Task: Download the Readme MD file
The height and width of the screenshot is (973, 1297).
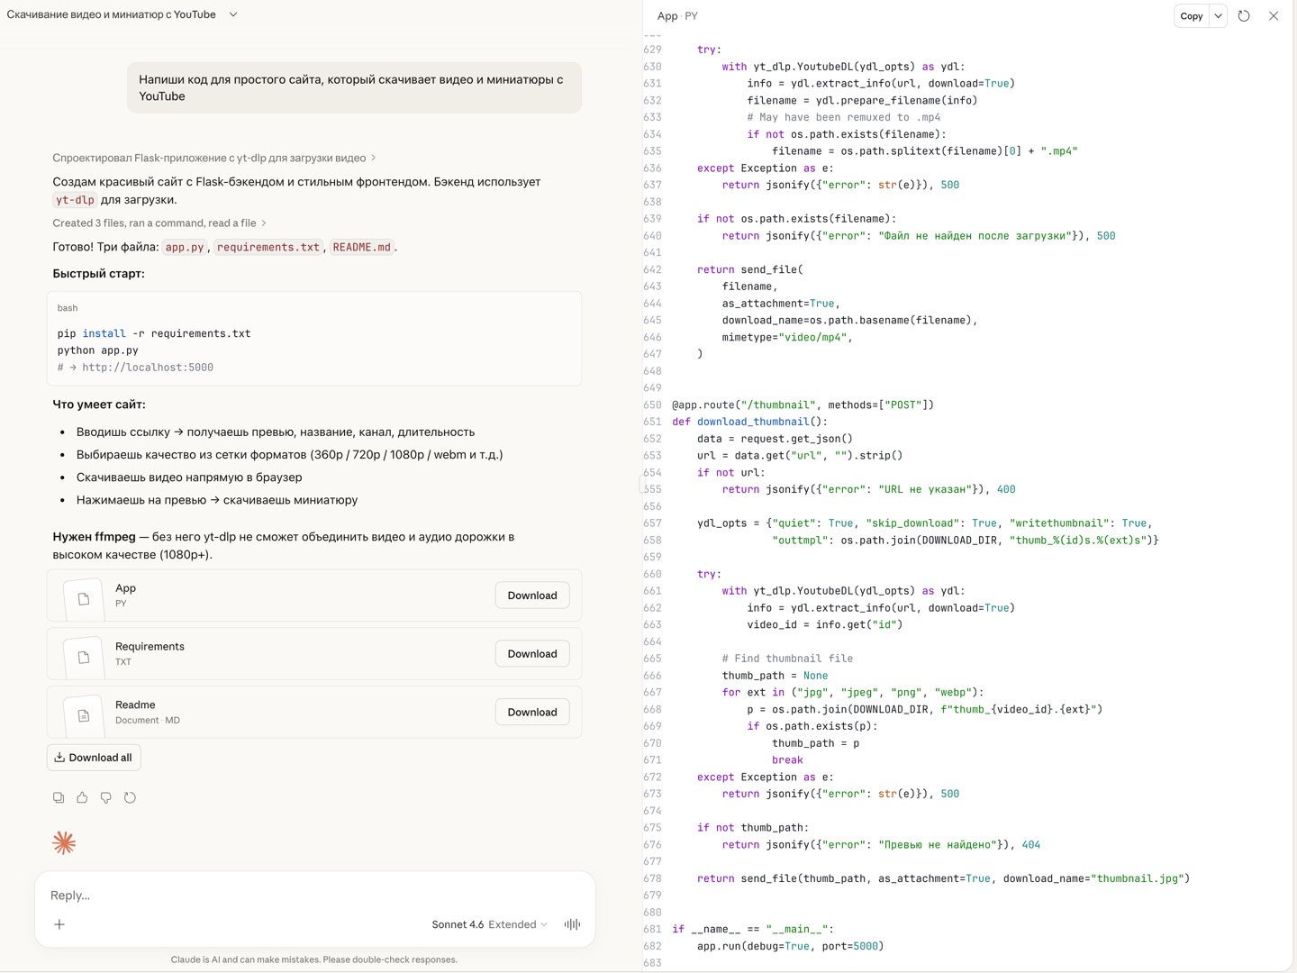Action: (x=531, y=713)
